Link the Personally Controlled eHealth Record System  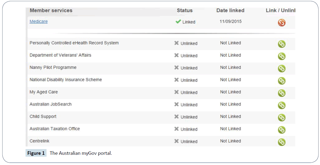pyautogui.click(x=282, y=44)
